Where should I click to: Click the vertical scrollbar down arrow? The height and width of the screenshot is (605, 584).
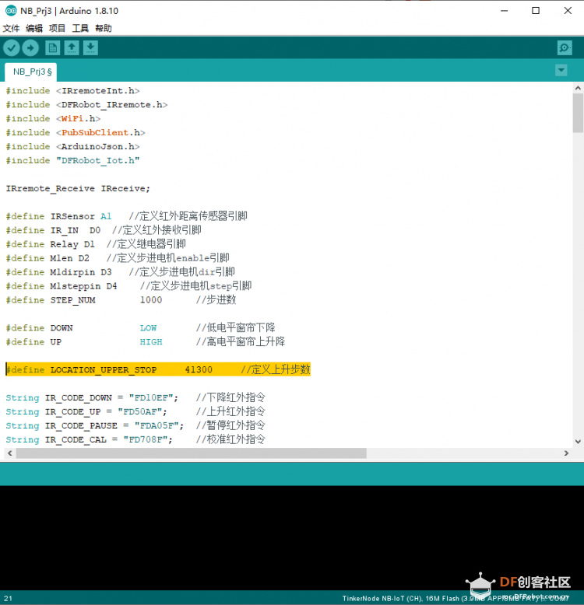point(578,442)
